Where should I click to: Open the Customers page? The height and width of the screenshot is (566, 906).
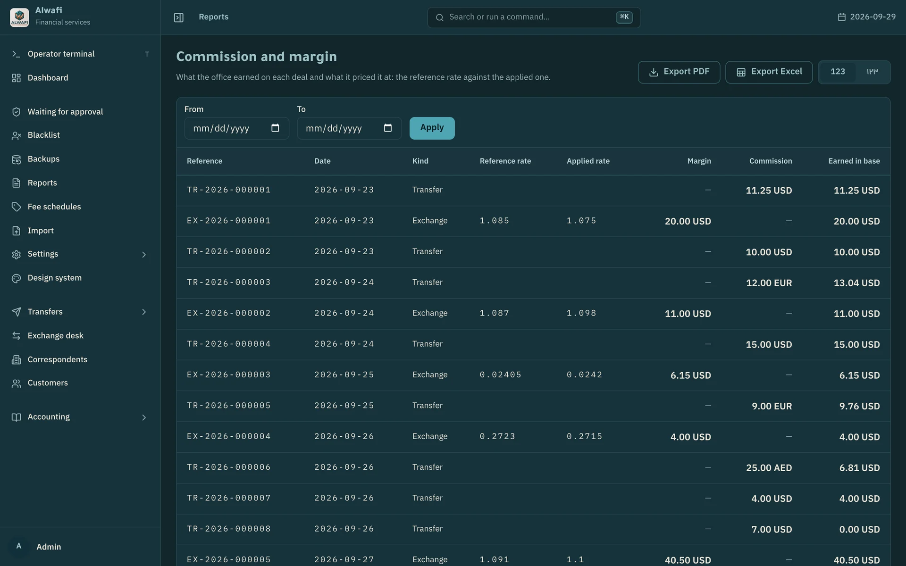coord(80,383)
